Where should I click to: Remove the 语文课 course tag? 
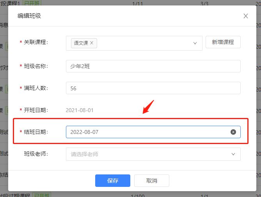point(92,43)
